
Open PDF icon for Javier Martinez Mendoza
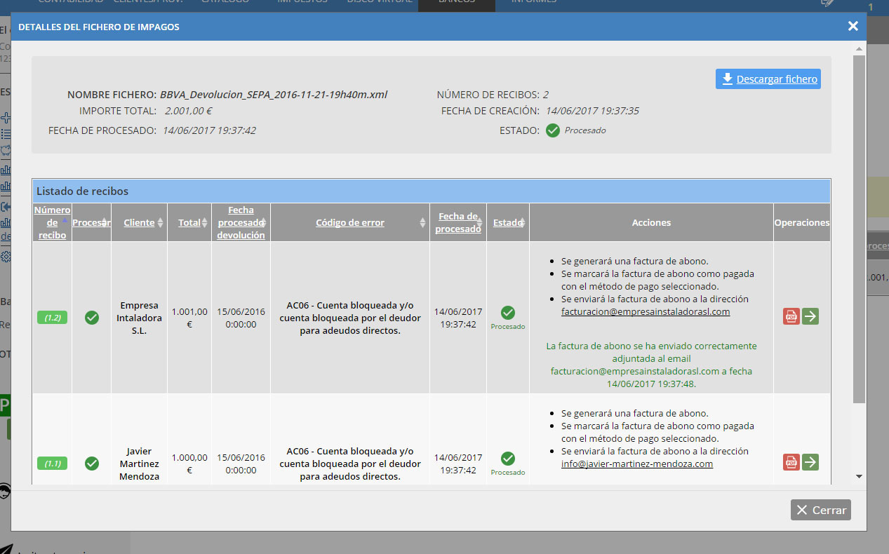[x=791, y=462]
